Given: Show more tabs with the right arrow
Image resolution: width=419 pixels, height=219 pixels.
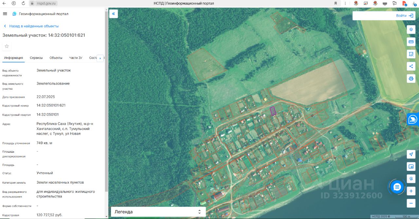Looking at the screenshot, I should [100, 58].
